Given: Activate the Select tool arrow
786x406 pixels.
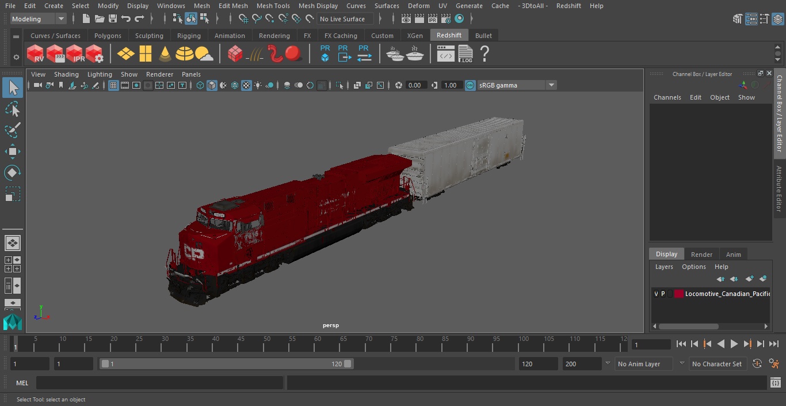Looking at the screenshot, I should tap(12, 88).
